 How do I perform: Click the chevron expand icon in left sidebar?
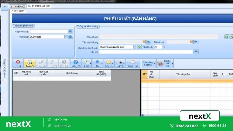5,7
